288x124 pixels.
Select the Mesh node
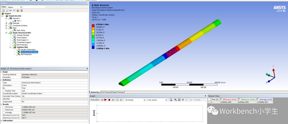pyautogui.click(x=14, y=28)
